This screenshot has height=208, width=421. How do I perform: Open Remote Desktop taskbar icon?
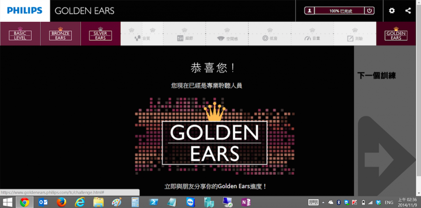[x=227, y=202]
